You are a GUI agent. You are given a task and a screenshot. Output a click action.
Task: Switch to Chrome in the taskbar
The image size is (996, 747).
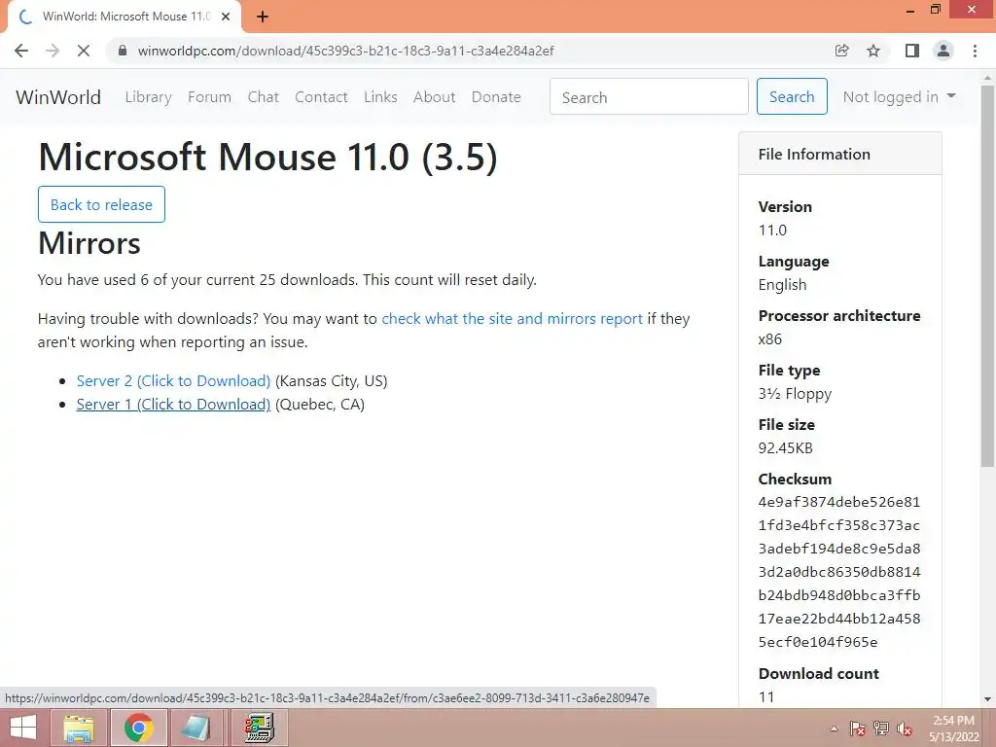point(138,728)
